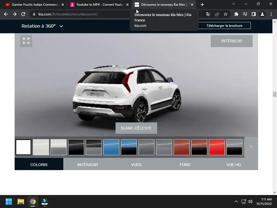The width and height of the screenshot is (277, 208).
Task: Close the Garnier Fructis YouTube tab
Action: coord(63,5)
